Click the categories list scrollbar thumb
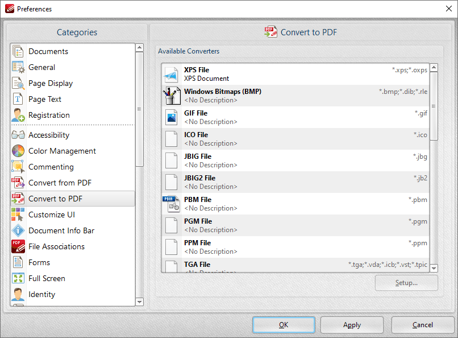Image resolution: width=458 pixels, height=338 pixels. [x=140, y=109]
